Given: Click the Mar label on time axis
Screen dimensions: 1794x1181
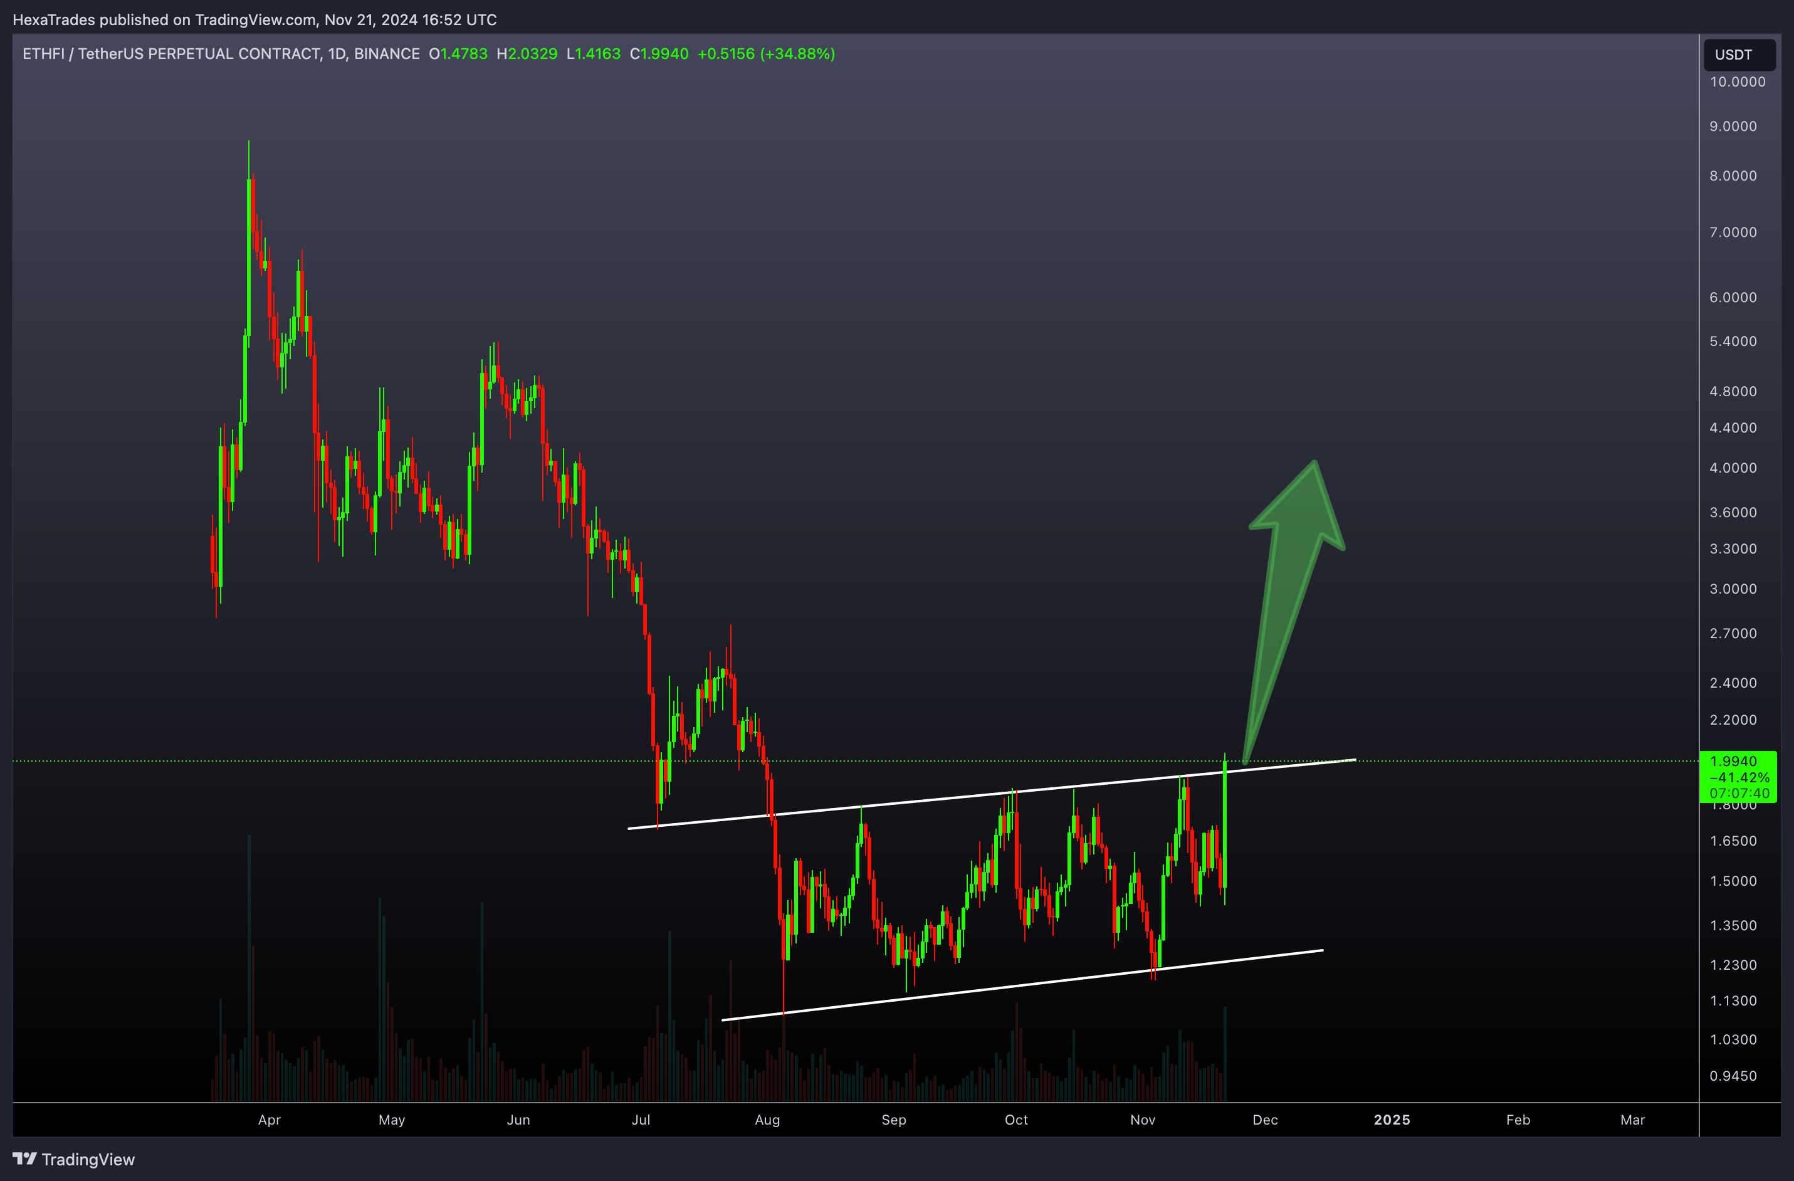Looking at the screenshot, I should (x=1633, y=1120).
